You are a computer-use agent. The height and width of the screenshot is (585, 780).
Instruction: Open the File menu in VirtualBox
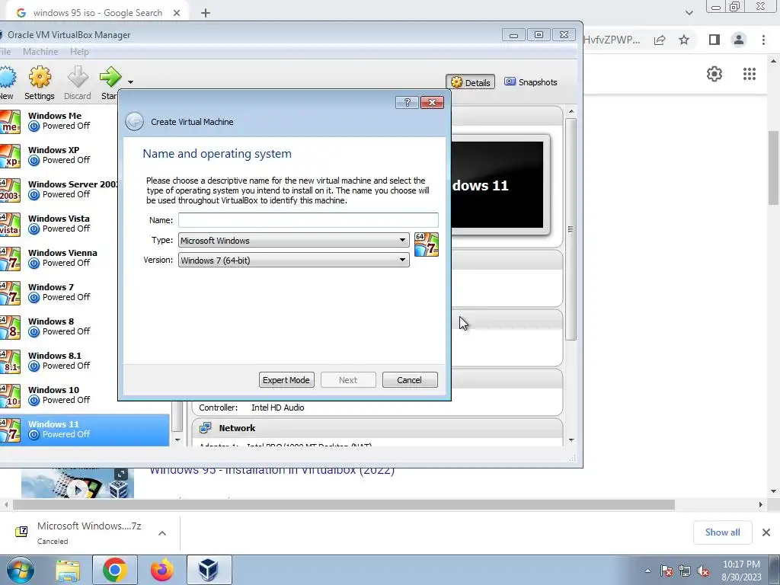pos(5,52)
